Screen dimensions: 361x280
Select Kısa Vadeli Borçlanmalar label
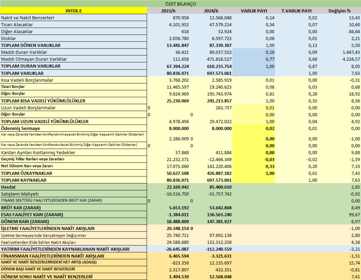(x=27, y=80)
